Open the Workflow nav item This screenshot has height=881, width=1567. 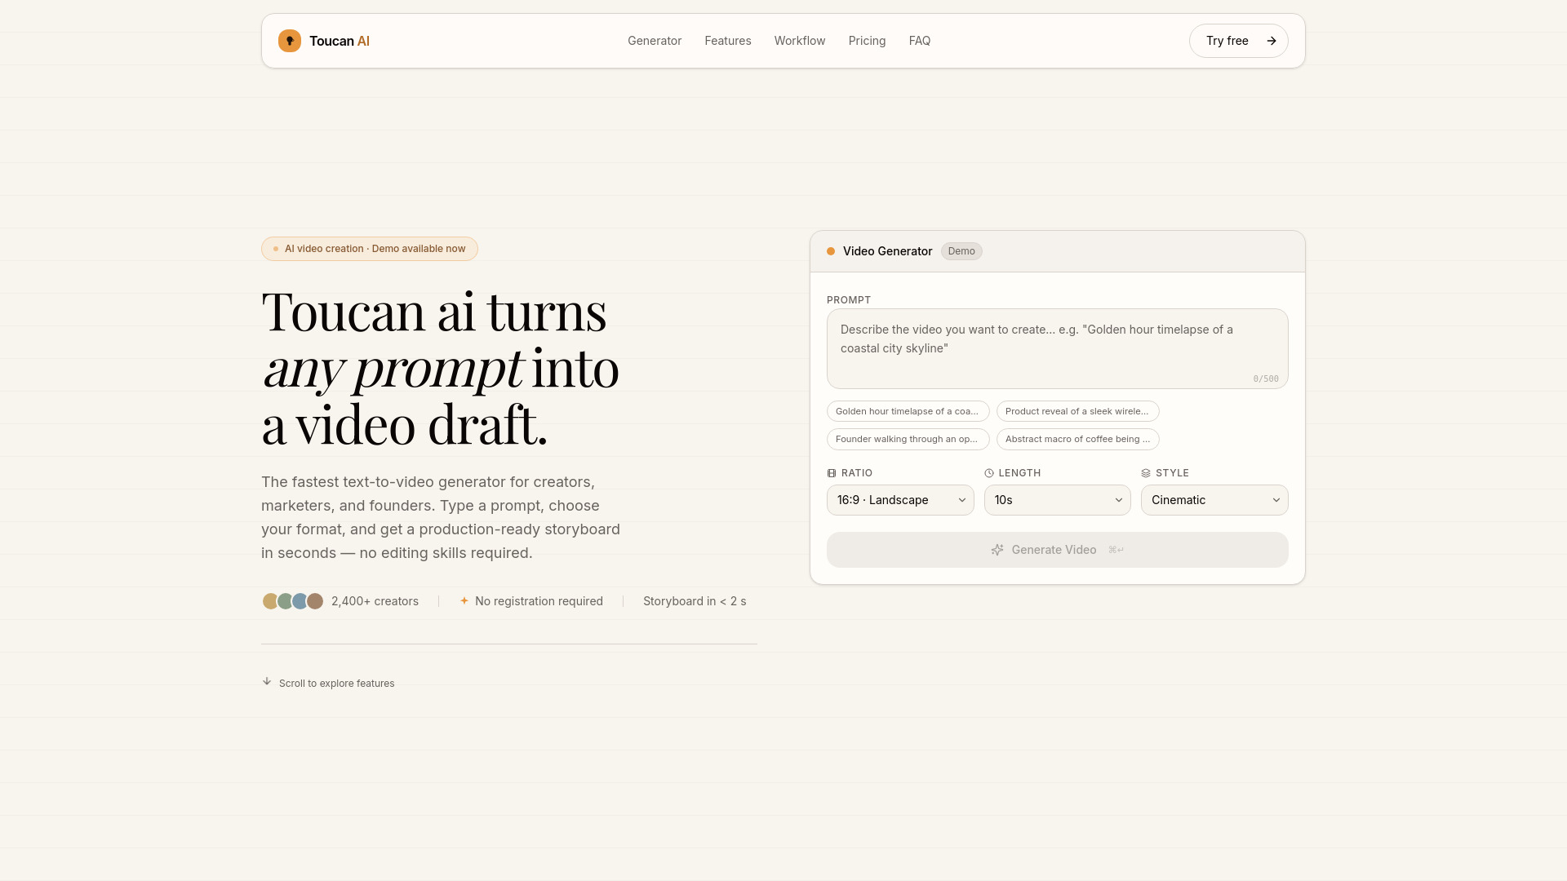800,41
